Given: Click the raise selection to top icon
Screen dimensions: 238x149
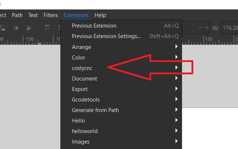Looking at the screenshot, I should (x=47, y=28).
